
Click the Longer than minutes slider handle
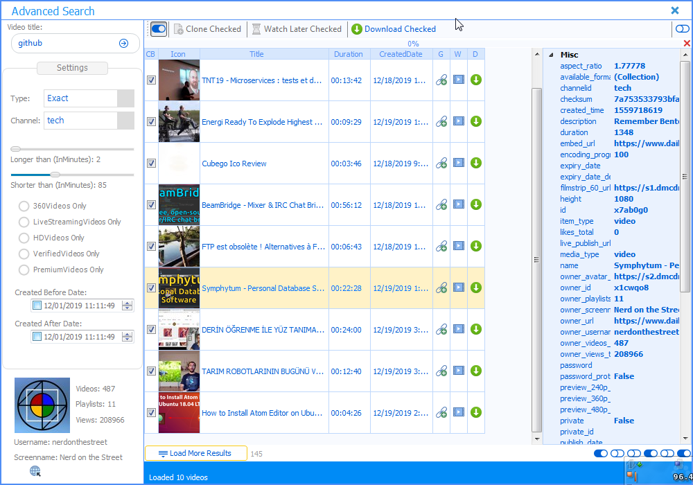pyautogui.click(x=15, y=149)
